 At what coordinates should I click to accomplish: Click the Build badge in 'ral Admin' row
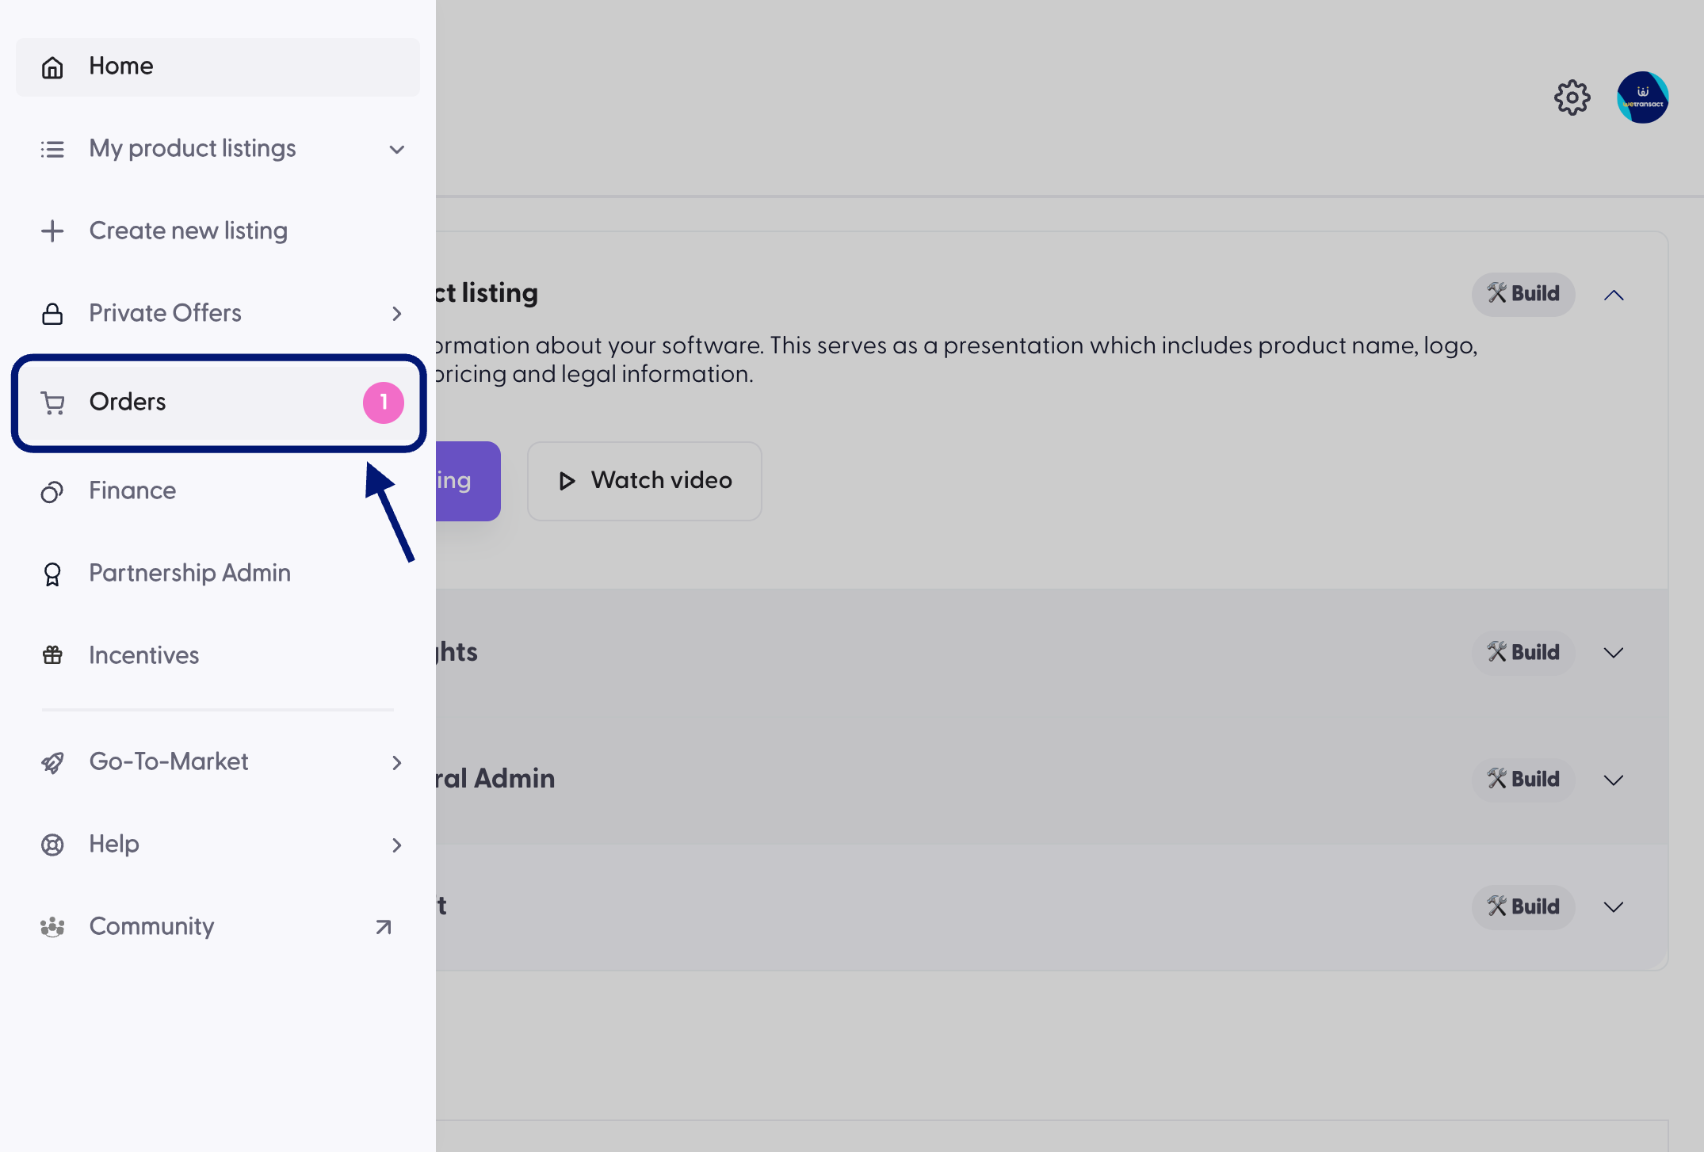click(x=1523, y=780)
